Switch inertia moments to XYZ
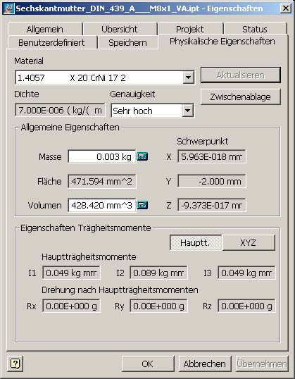295x379 pixels. click(249, 242)
